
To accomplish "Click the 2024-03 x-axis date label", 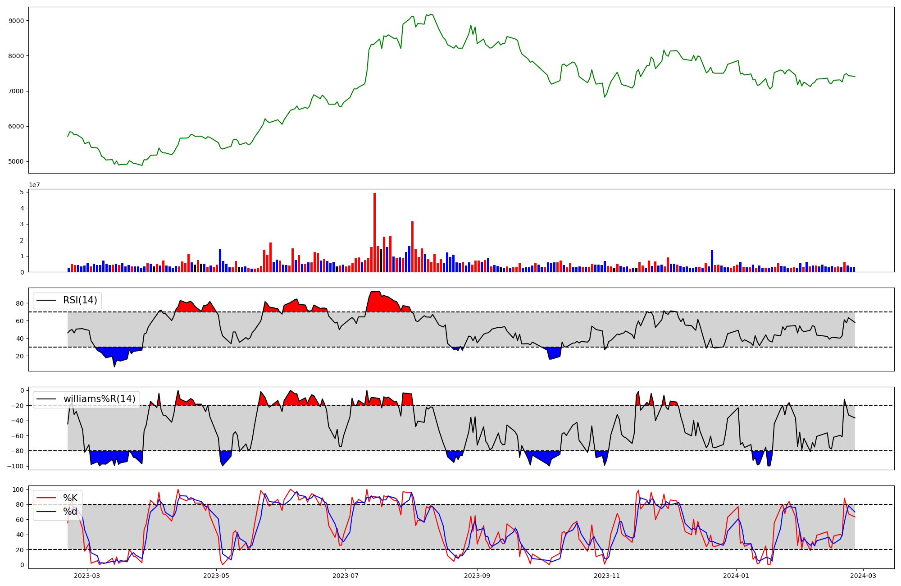I will 863,576.
